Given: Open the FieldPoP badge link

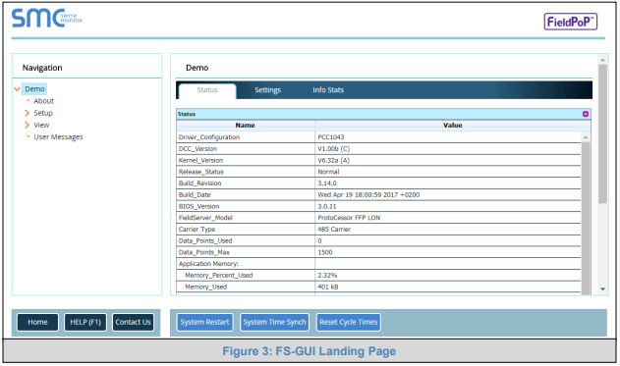Looking at the screenshot, I should coord(571,22).
